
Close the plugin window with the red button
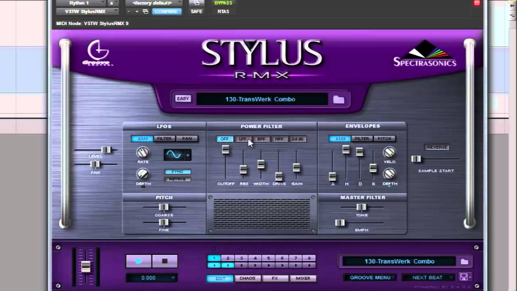click(477, 3)
